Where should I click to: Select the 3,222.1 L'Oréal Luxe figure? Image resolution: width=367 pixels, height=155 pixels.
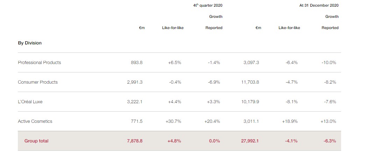[x=135, y=102]
